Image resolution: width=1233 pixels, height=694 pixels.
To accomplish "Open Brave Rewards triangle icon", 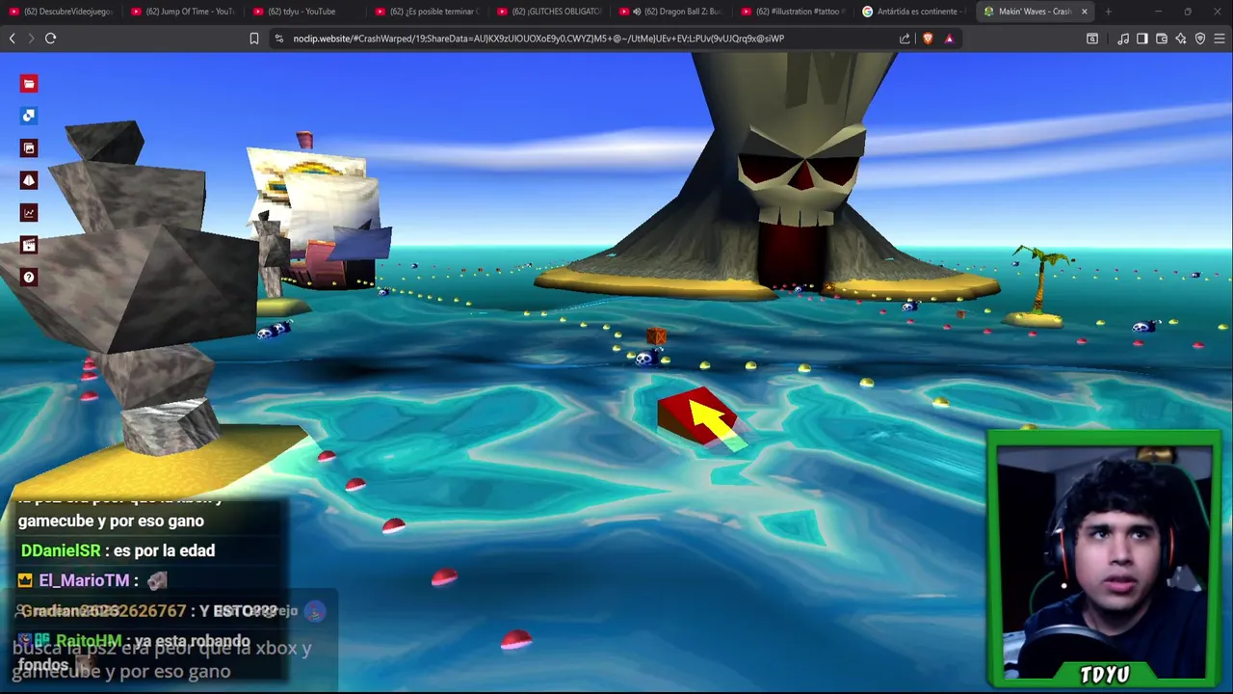I will click(x=949, y=39).
